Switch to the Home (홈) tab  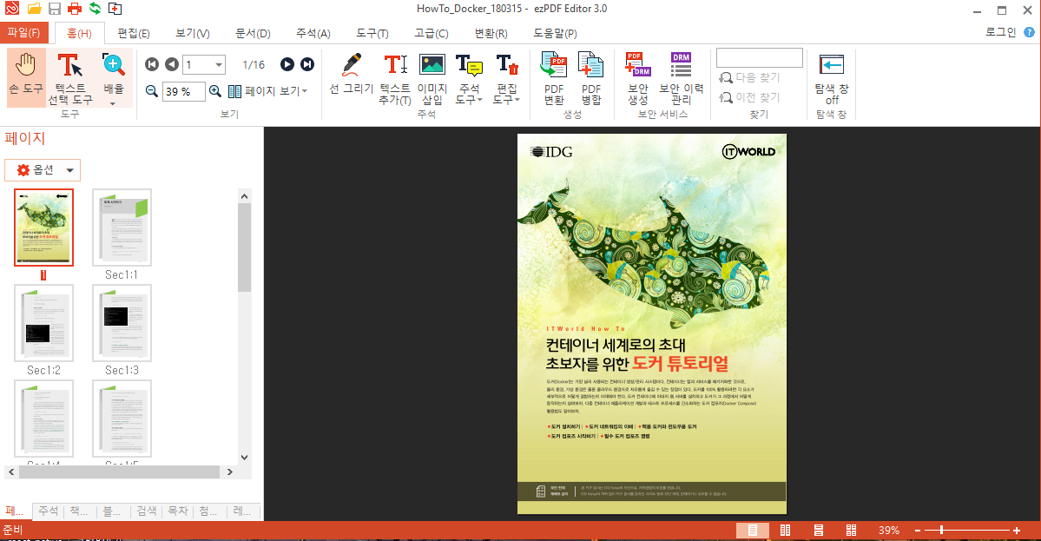pyautogui.click(x=80, y=33)
